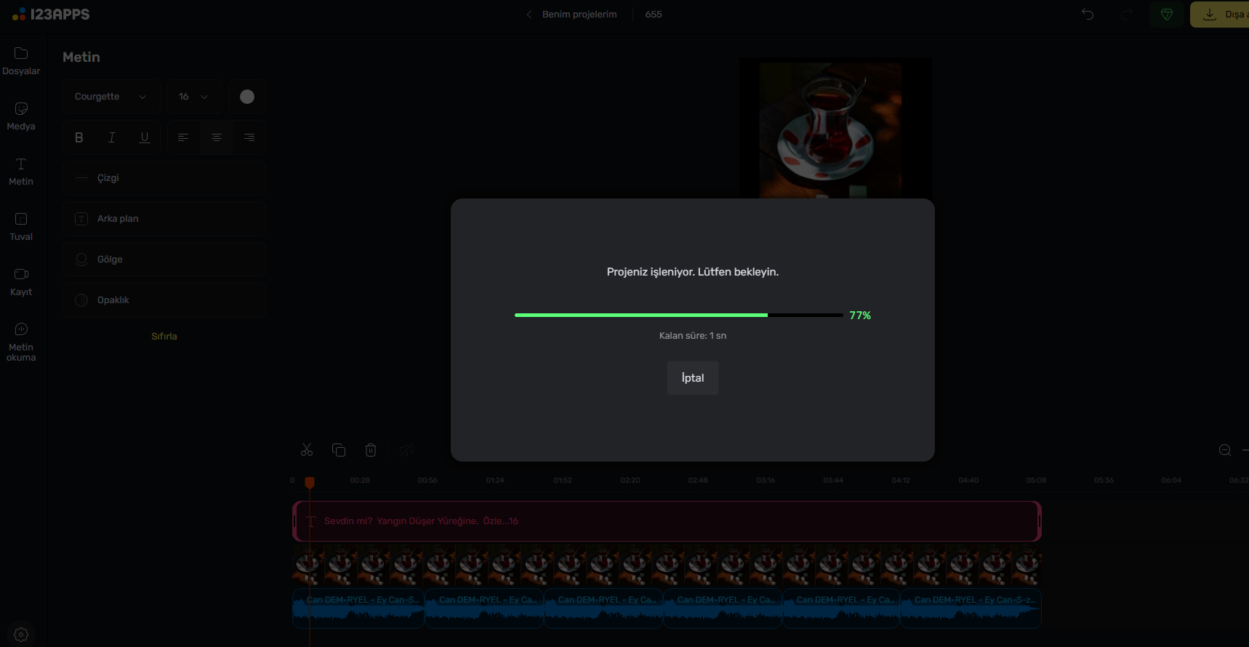Click the scissors split icon
Screen dimensions: 1249x647
tap(307, 450)
